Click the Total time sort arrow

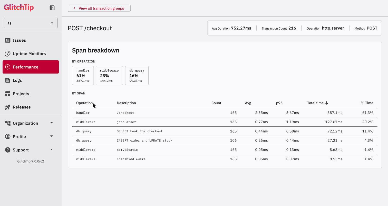[327, 103]
